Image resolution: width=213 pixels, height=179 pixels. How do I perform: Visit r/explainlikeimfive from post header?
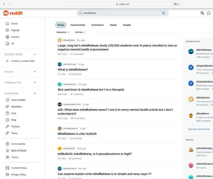72,104
